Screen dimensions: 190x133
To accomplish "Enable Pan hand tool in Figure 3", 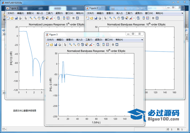I will 78,45.
